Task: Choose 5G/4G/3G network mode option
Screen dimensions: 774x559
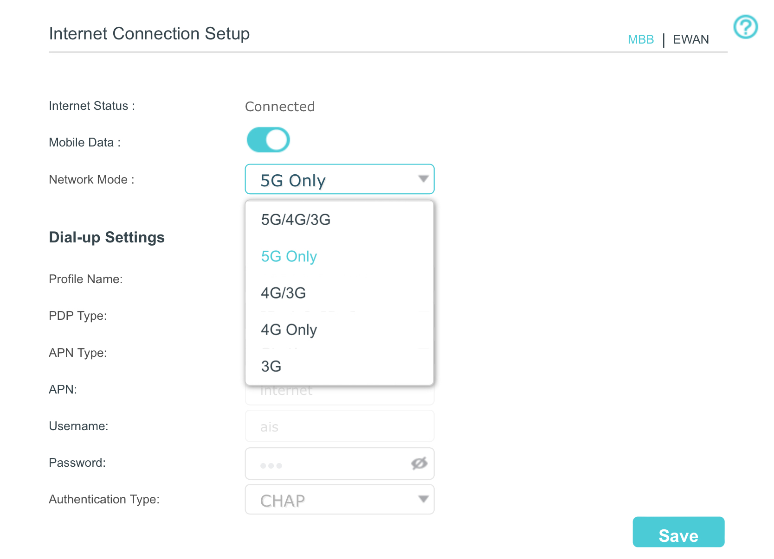Action: [x=340, y=219]
